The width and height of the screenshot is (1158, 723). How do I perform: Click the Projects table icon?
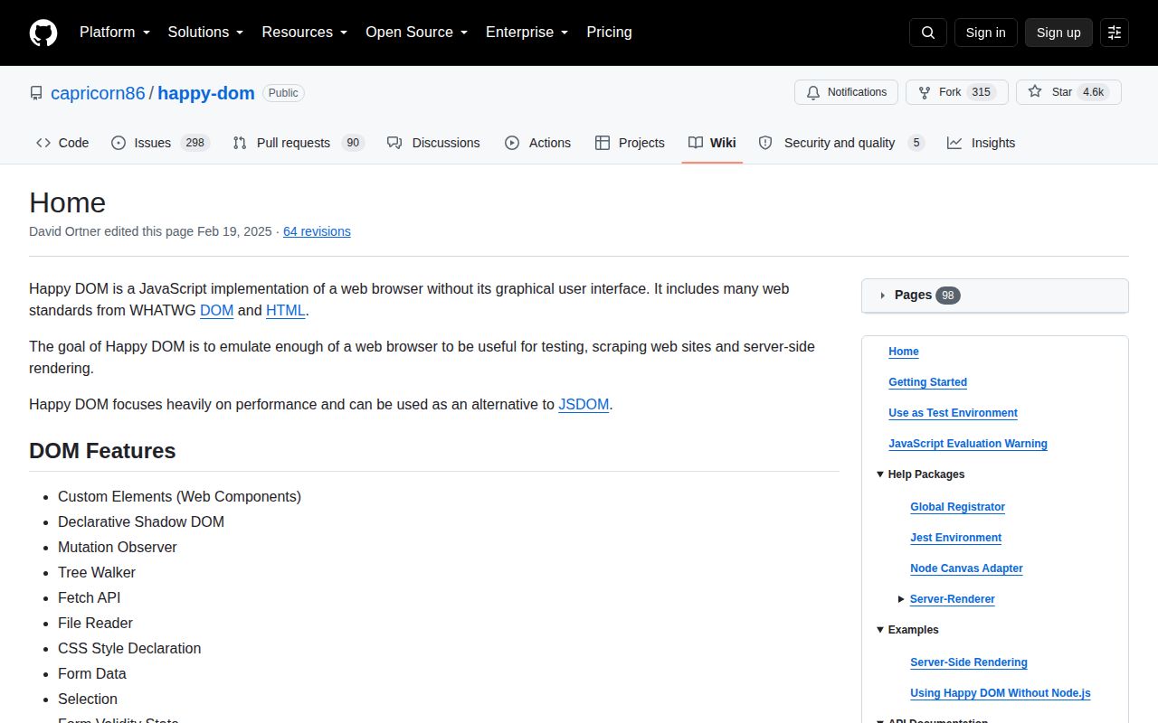click(x=603, y=143)
